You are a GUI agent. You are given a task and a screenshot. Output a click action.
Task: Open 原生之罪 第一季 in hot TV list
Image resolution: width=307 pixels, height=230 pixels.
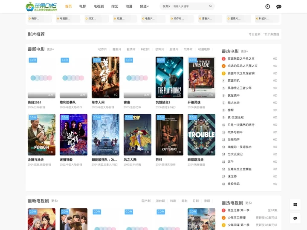[x=238, y=210]
